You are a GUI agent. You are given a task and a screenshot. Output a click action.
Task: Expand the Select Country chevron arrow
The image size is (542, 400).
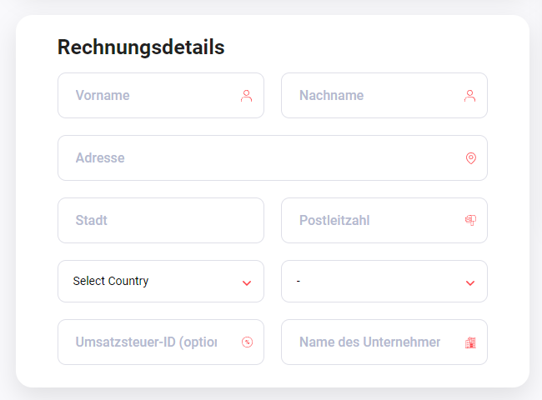(x=247, y=283)
